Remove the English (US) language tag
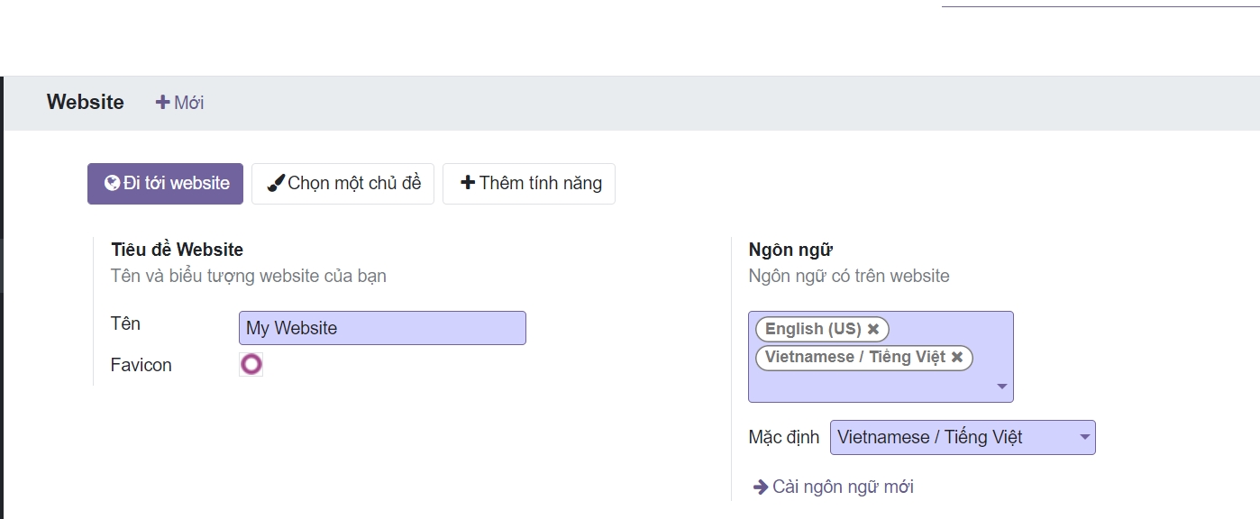 click(872, 329)
